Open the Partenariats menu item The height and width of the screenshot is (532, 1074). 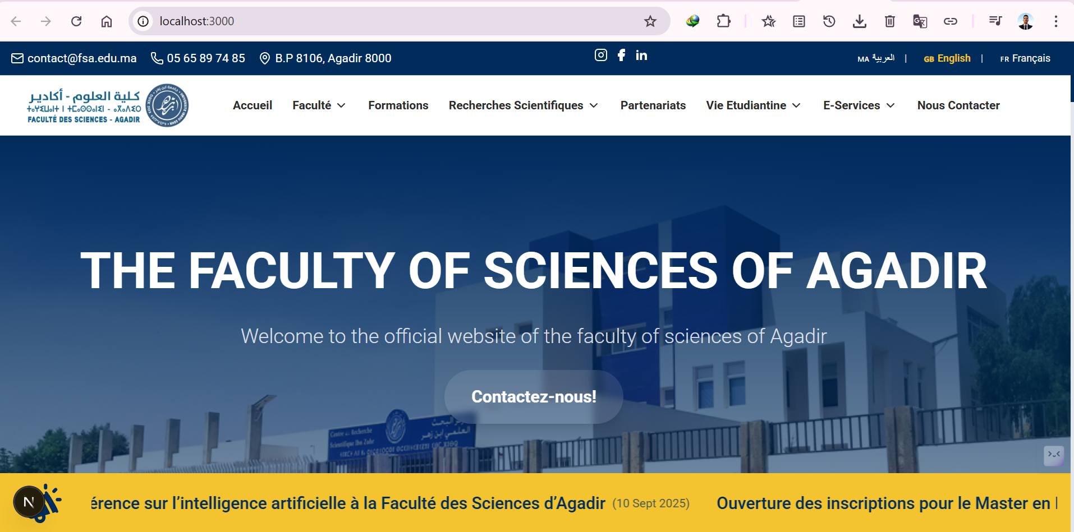click(x=653, y=105)
